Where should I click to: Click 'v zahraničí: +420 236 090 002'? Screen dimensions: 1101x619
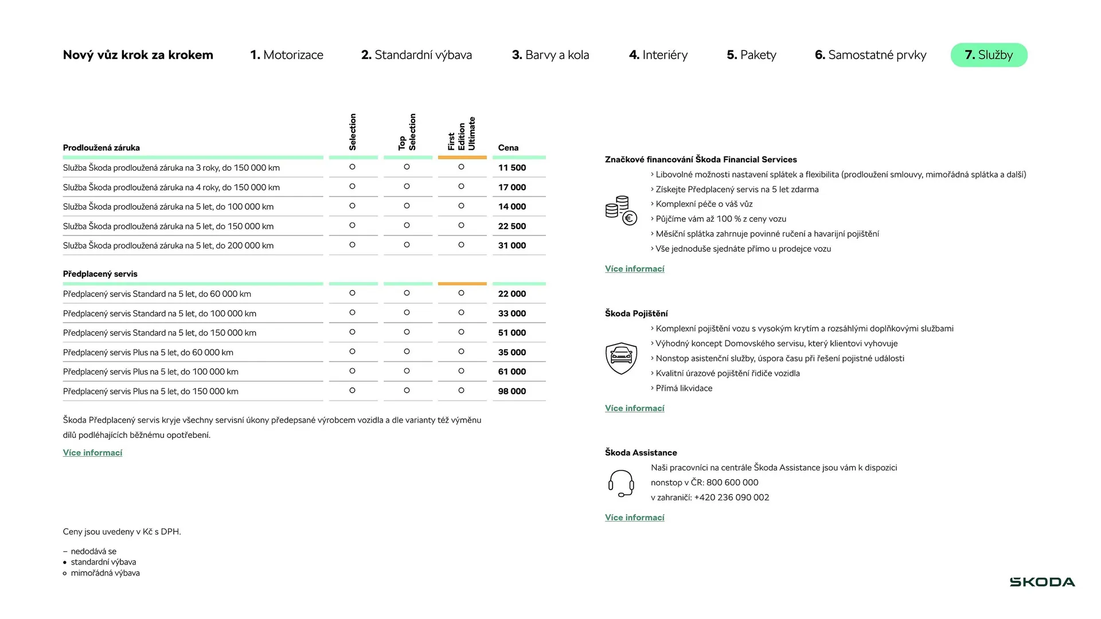[710, 497]
